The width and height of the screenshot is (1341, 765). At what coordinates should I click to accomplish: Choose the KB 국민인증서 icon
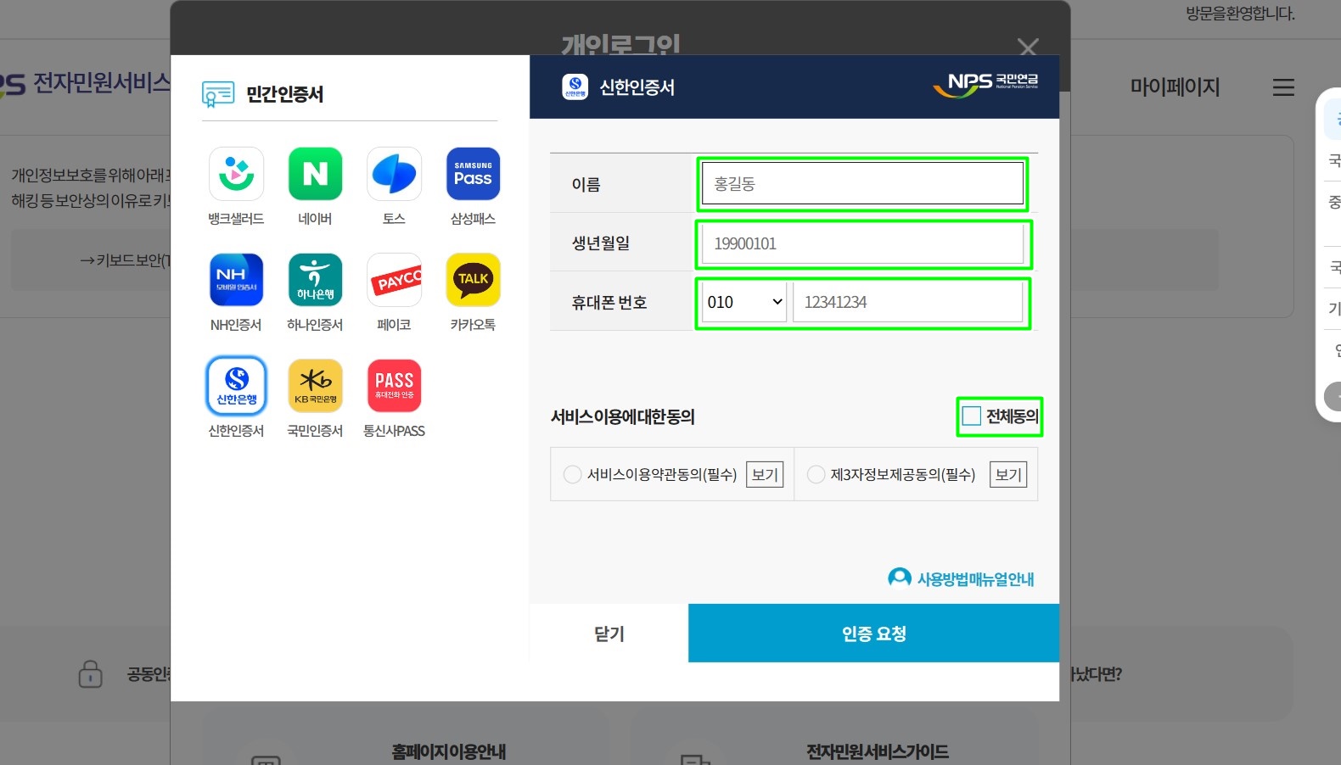[x=315, y=386]
